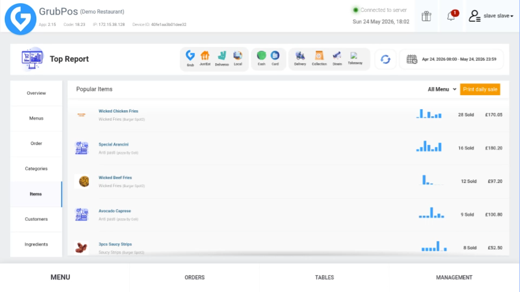This screenshot has width=520, height=292.
Task: Open the Customers report tab
Action: [x=36, y=219]
